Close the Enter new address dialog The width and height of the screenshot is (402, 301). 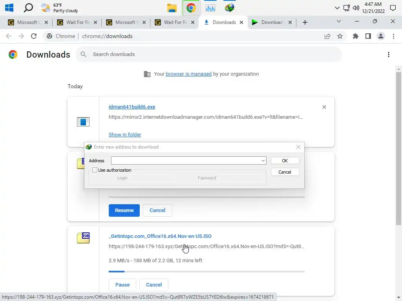[x=298, y=147]
